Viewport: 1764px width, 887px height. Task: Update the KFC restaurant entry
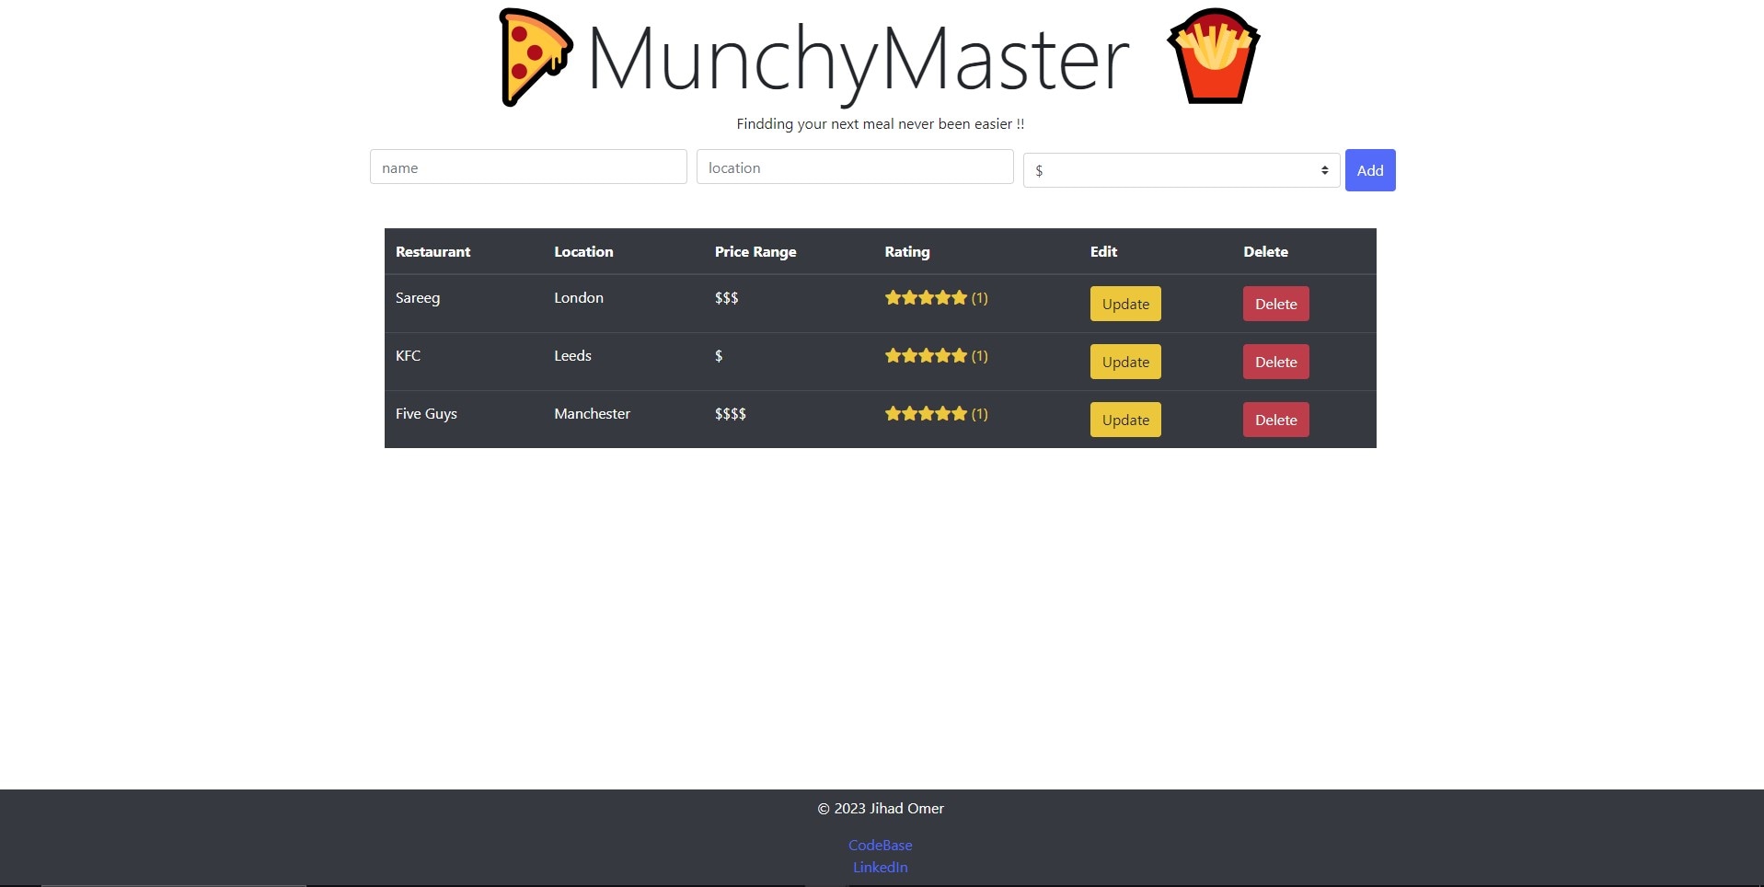[1124, 363]
